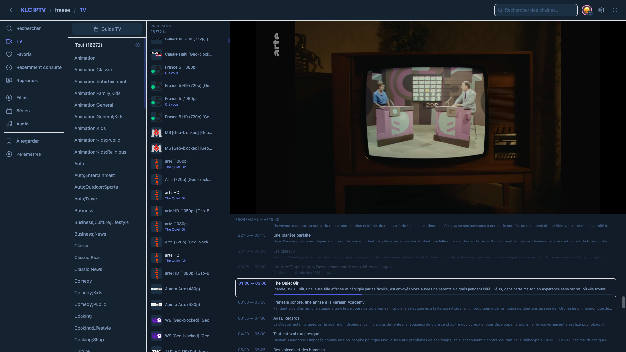This screenshot has width=626, height=352.
Task: Open Paramètres from the sidebar
Action: (x=28, y=154)
